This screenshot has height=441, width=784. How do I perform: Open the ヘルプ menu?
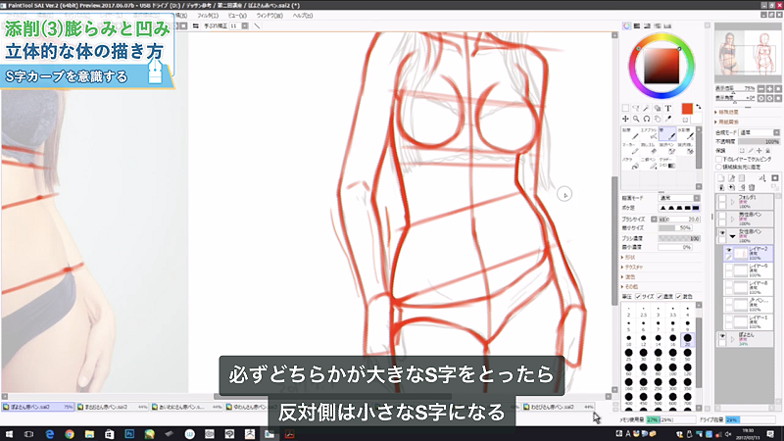tap(303, 16)
